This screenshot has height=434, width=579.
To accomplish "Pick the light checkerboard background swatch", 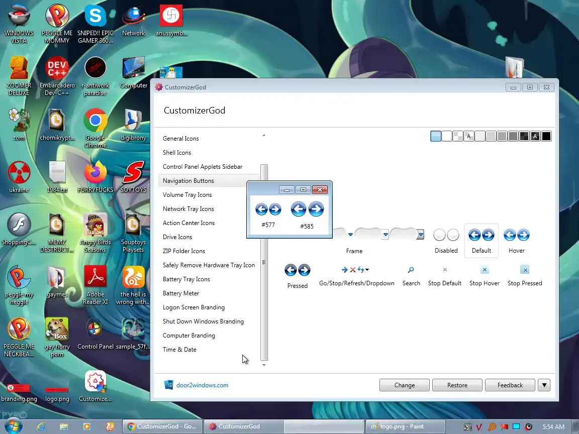I will (x=458, y=136).
